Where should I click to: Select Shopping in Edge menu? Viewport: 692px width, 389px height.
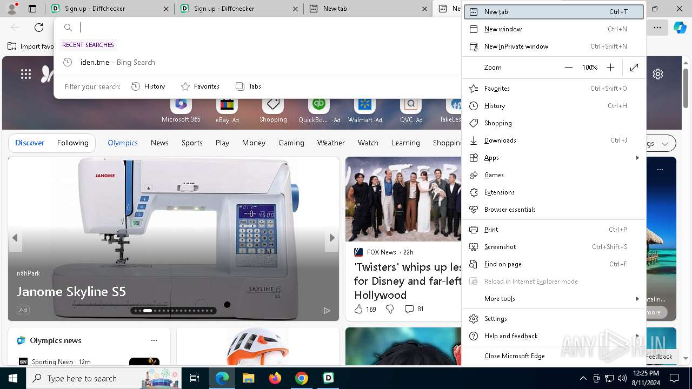pyautogui.click(x=554, y=123)
